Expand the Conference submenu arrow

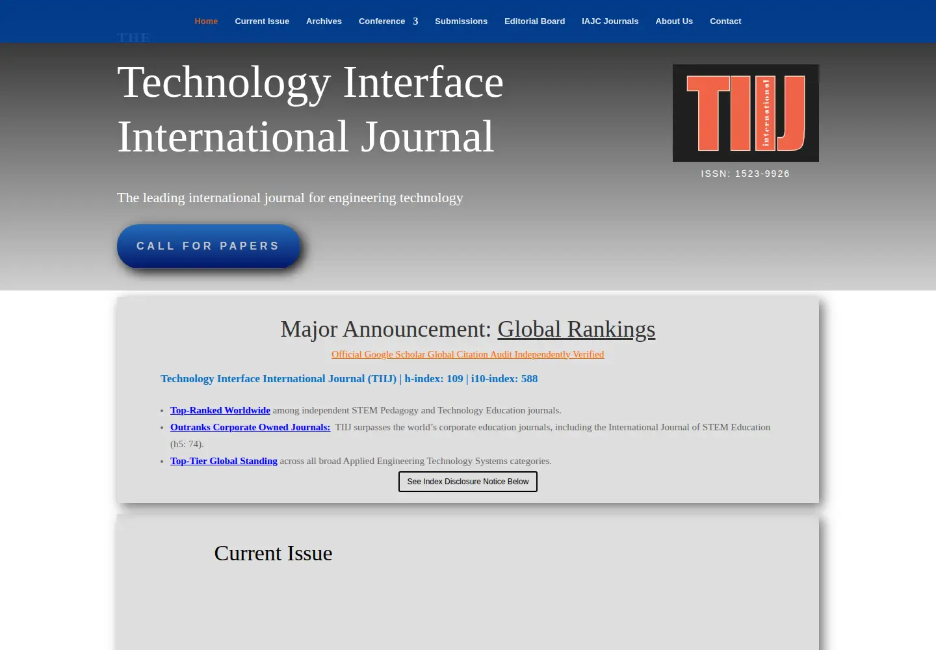415,21
